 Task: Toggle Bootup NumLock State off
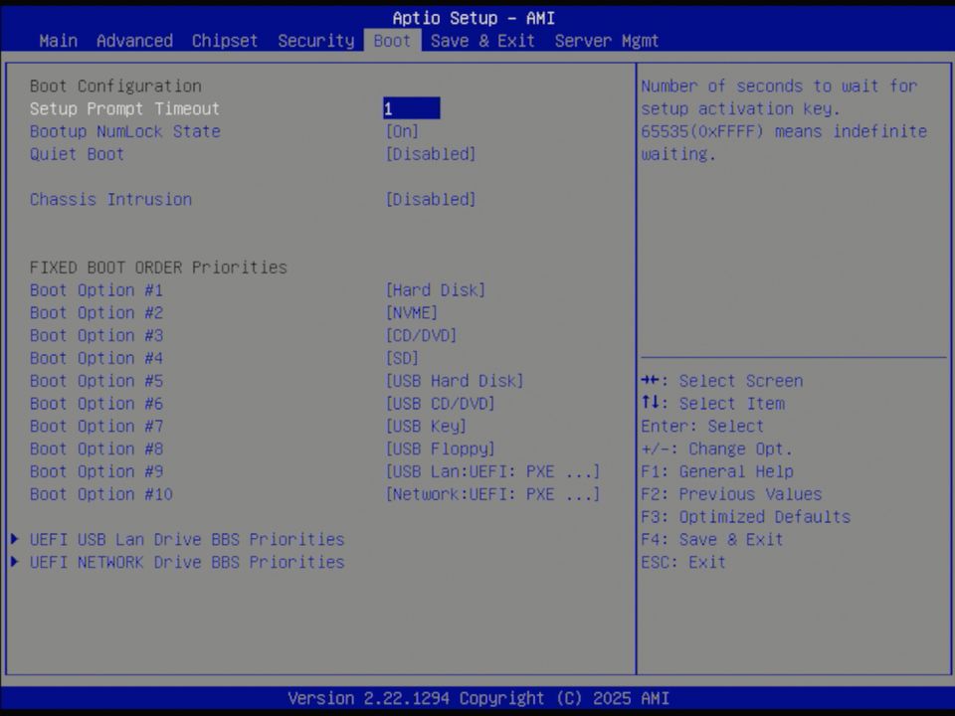[x=402, y=130]
